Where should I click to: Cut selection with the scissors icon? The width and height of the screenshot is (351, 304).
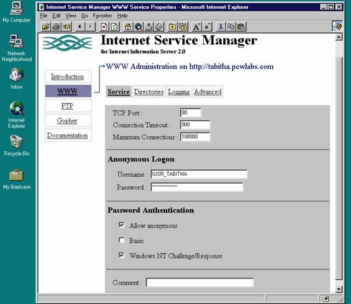tap(220, 27)
